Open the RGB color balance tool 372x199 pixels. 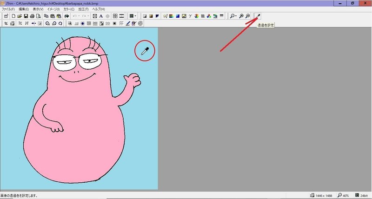coord(209,16)
